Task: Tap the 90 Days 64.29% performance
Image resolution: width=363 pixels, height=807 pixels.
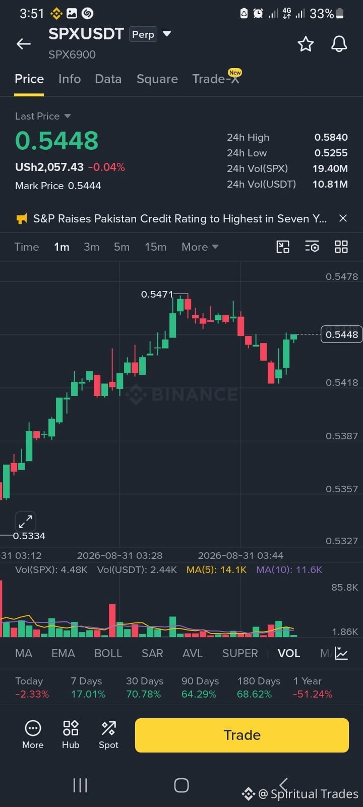Action: (200, 687)
